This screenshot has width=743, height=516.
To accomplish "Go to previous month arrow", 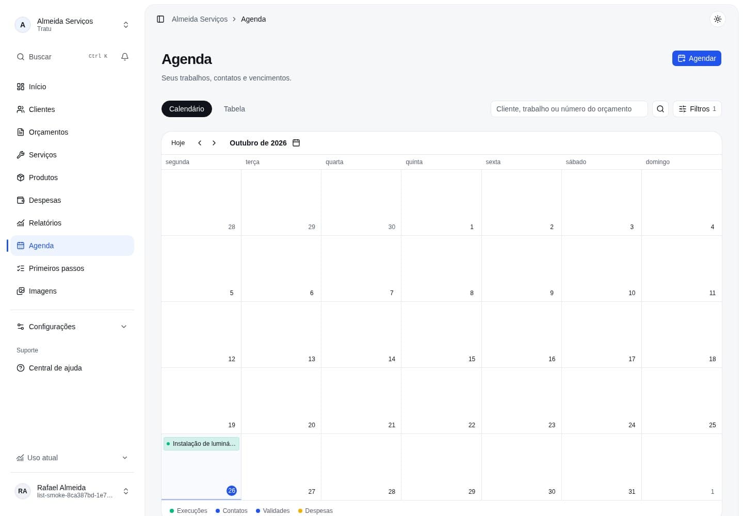I will [200, 143].
